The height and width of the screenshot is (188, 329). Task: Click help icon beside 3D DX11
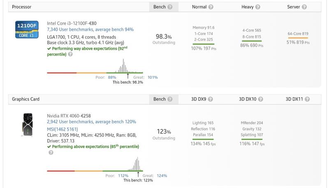pos(307,99)
